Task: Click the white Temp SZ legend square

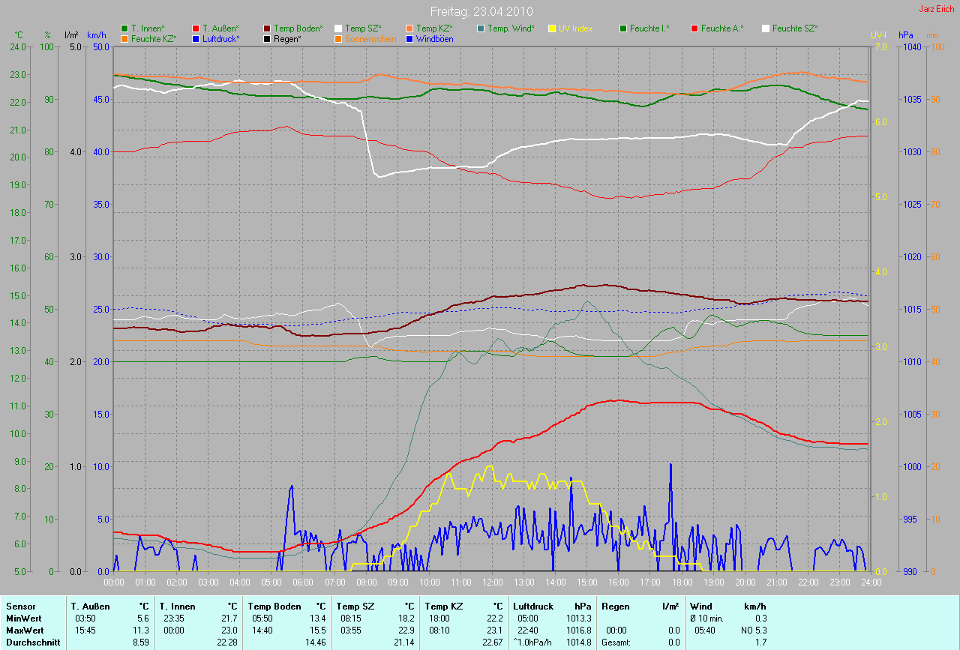Action: (x=339, y=28)
